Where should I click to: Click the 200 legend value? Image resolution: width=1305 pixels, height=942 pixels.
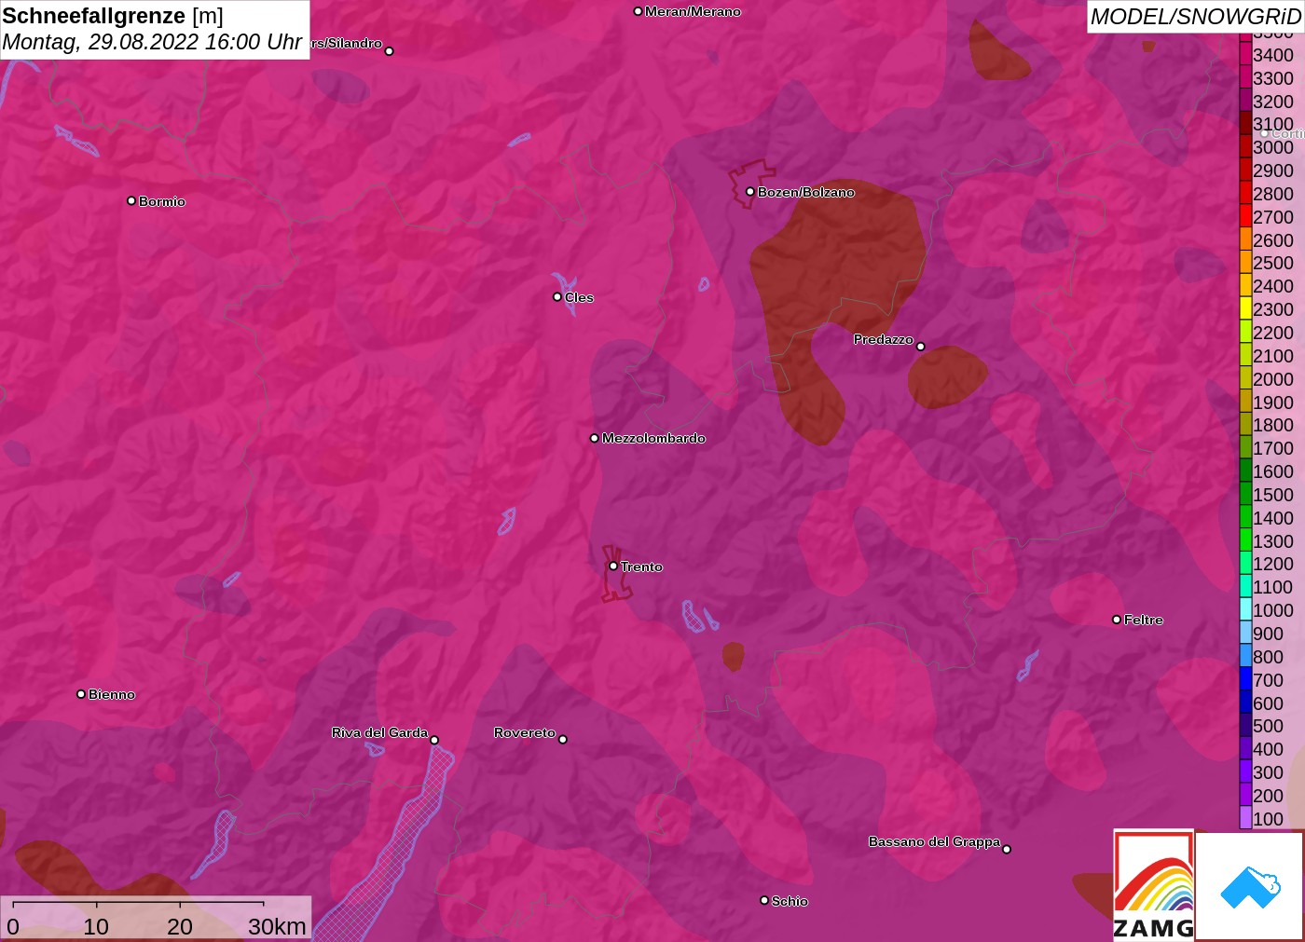point(1269,796)
